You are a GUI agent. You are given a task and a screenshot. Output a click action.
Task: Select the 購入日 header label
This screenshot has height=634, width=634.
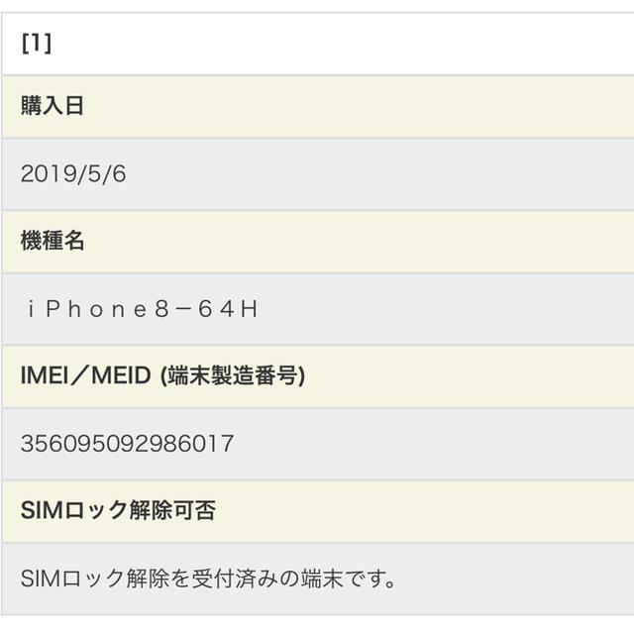53,106
